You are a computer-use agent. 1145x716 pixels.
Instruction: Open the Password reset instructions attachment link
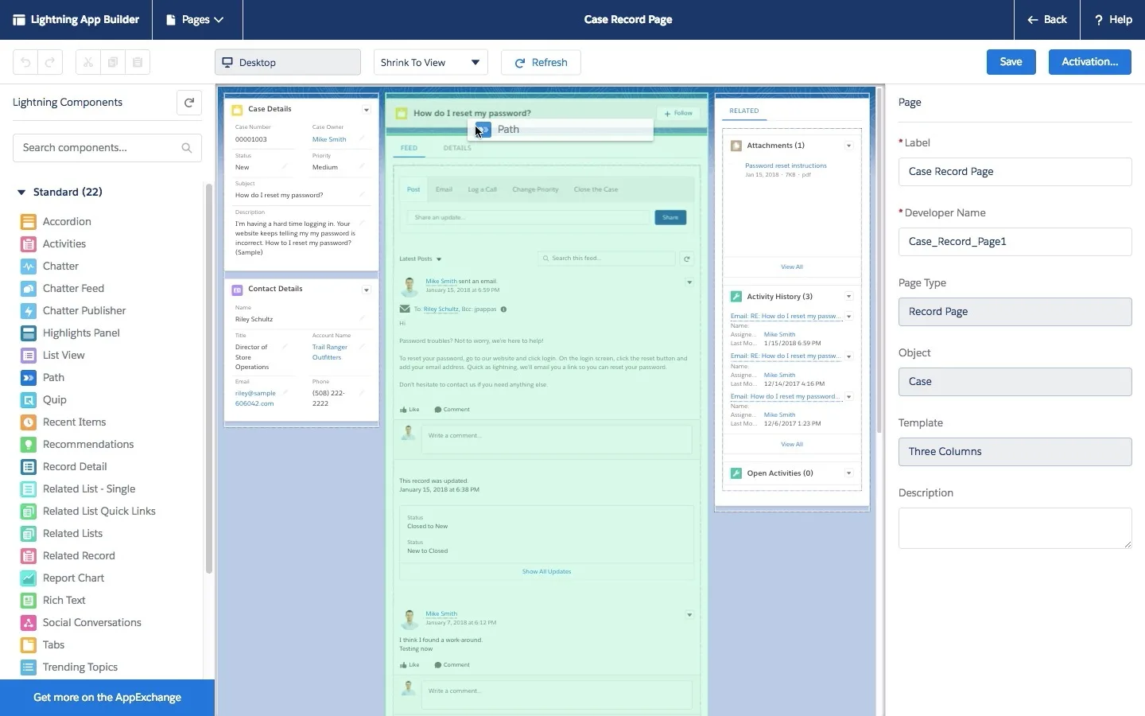point(786,165)
